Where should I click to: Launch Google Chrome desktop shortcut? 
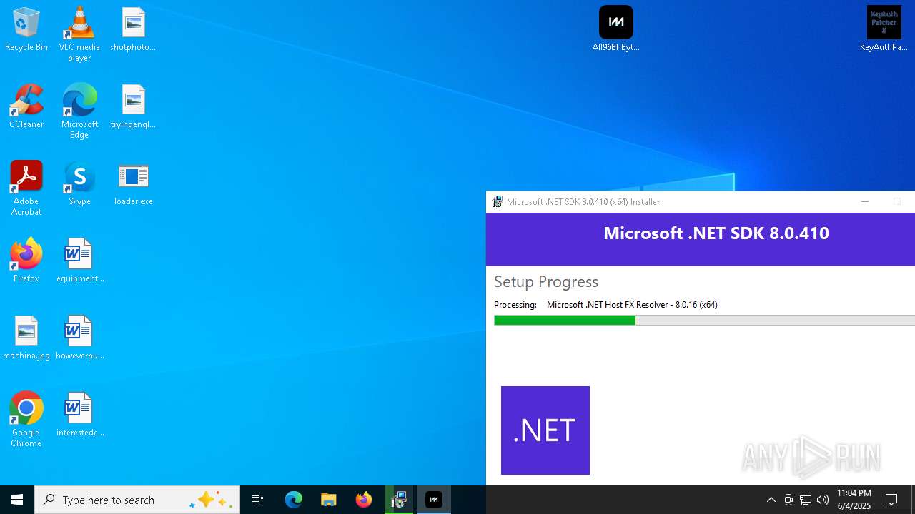(x=26, y=419)
